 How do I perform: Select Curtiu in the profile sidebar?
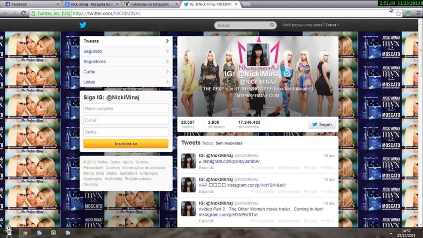point(126,72)
